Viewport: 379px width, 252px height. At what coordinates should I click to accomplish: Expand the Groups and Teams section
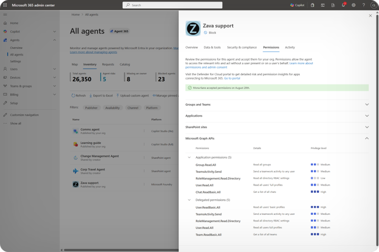pyautogui.click(x=366, y=105)
